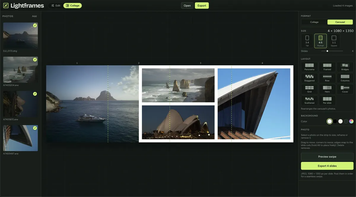The width and height of the screenshot is (356, 197).
Task: Click the "Loaded 4 images" status text
Action: 343,6
